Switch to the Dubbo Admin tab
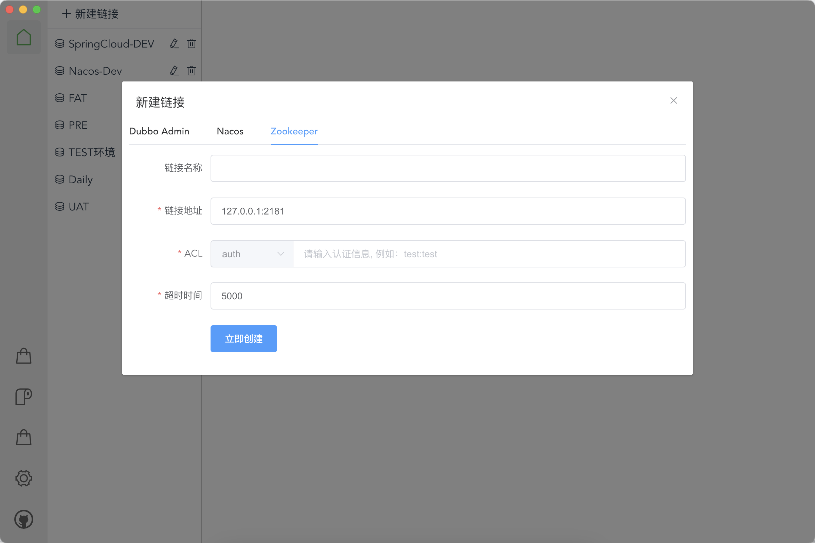Screen dimensions: 815x543 click(159, 131)
